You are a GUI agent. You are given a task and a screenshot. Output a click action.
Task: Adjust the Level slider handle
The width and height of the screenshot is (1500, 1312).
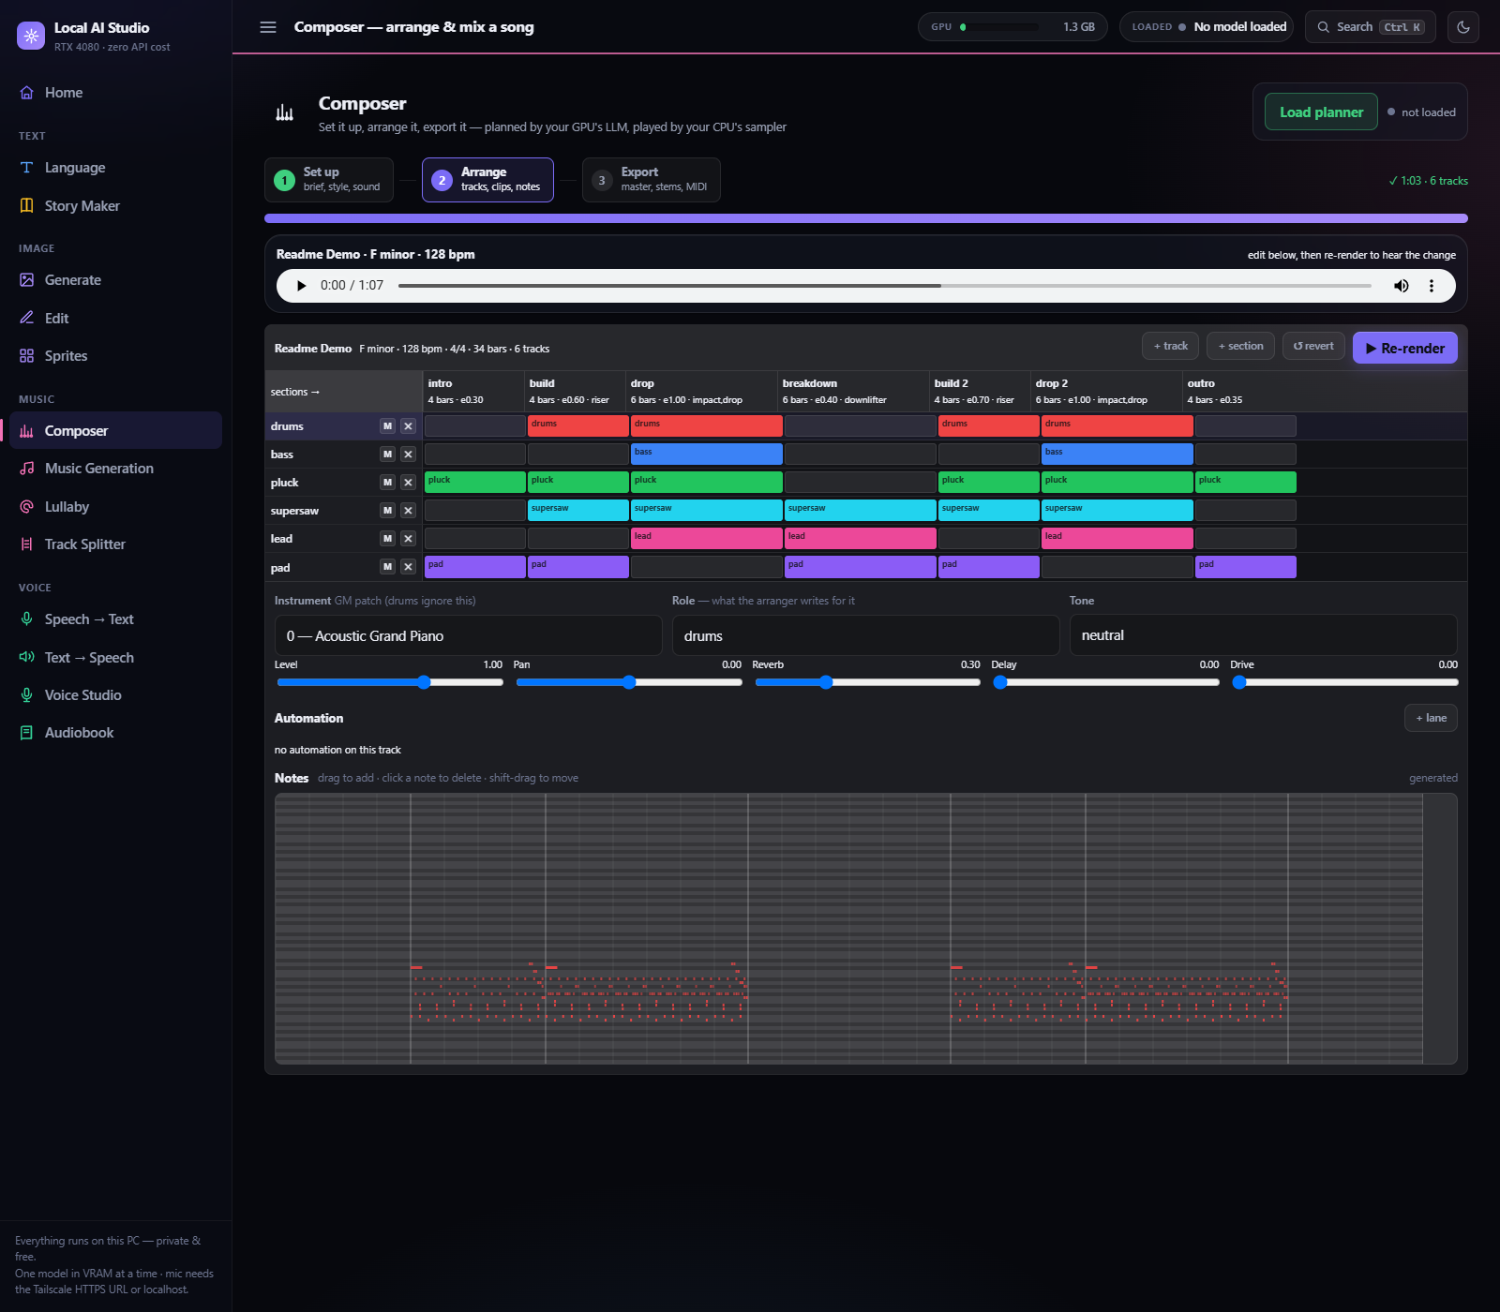[x=424, y=682]
